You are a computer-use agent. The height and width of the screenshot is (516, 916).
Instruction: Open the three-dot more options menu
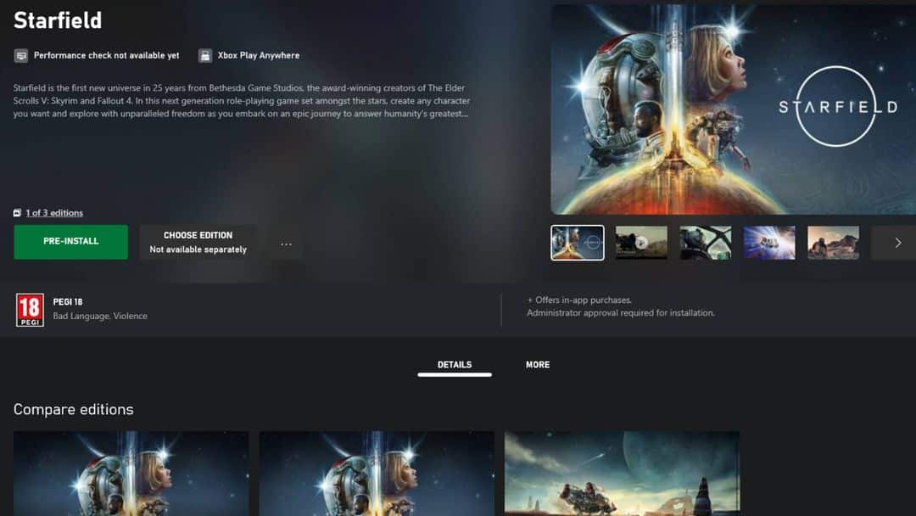286,244
